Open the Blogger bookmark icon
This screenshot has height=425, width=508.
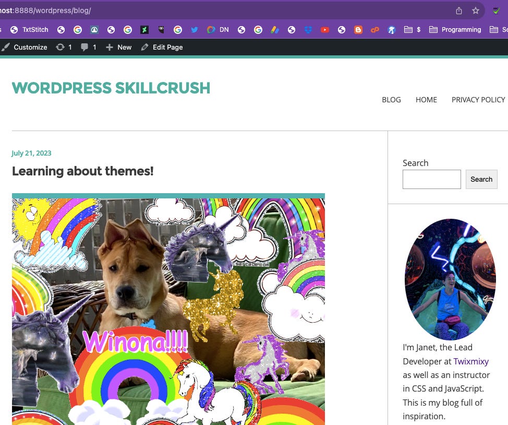coord(358,30)
